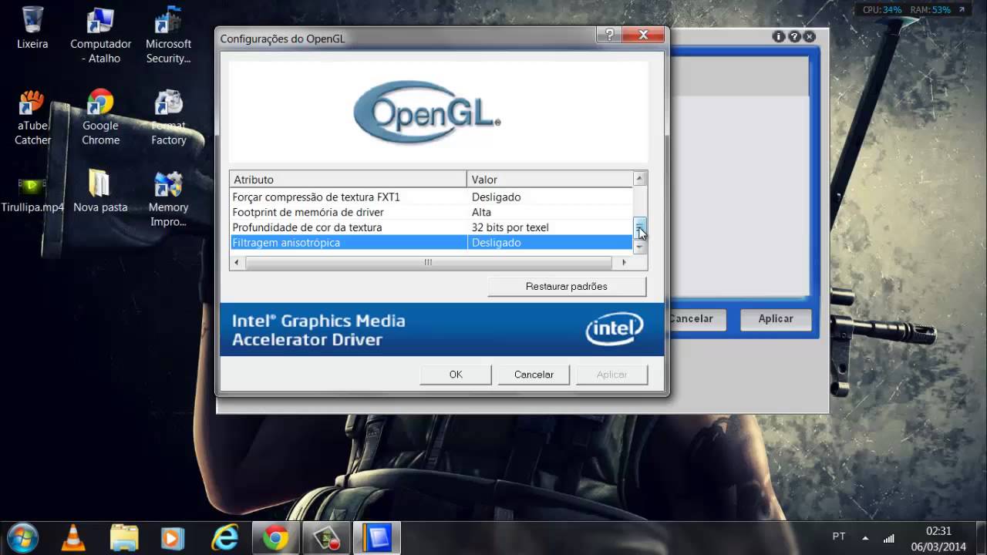Click vertical scrollbar down arrow in list
The image size is (987, 555).
coord(639,248)
